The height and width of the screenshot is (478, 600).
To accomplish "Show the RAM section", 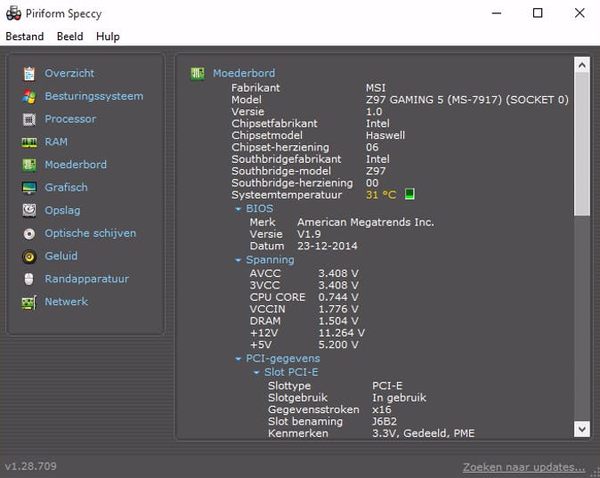I will [x=56, y=142].
